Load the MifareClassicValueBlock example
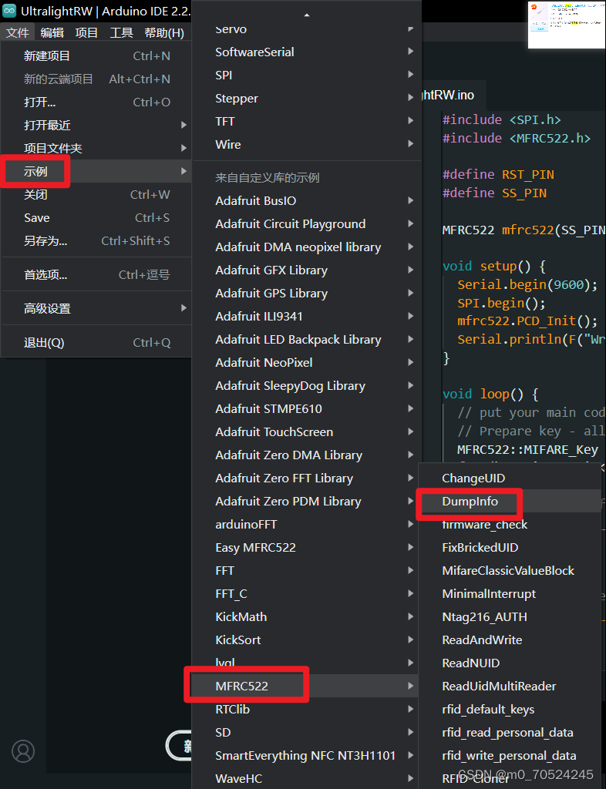This screenshot has width=606, height=789. pos(511,571)
